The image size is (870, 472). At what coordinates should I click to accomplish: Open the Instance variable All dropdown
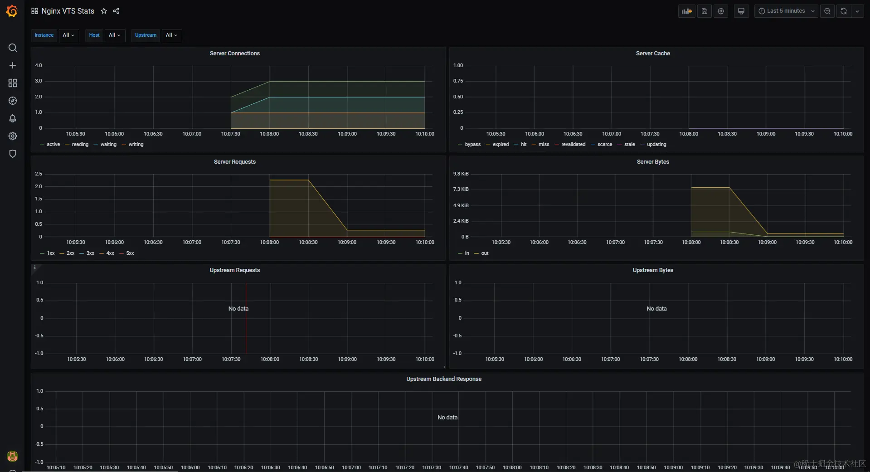[69, 35]
